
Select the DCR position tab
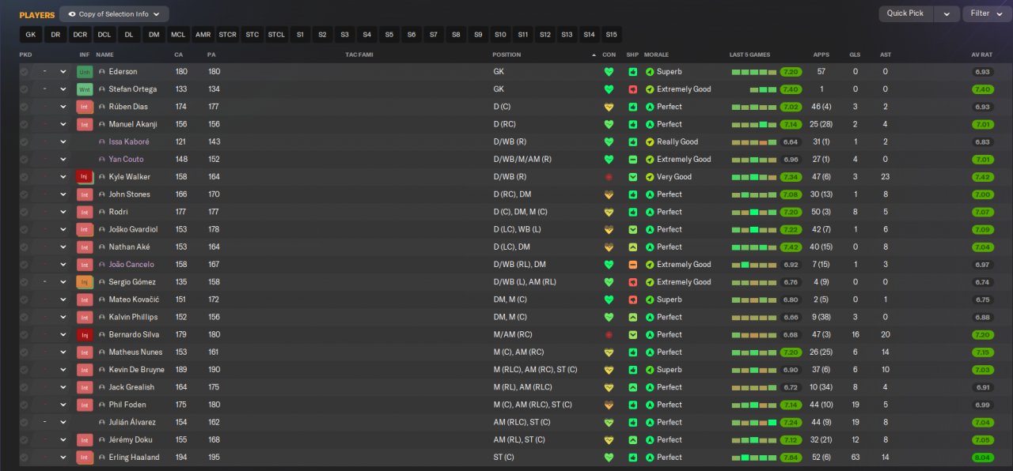point(80,35)
